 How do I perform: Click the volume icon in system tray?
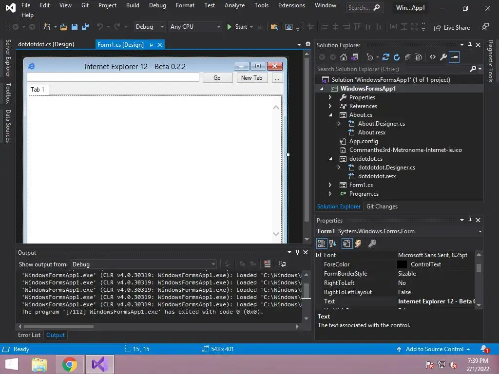(x=453, y=365)
